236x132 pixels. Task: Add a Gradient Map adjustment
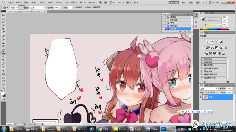(x=219, y=53)
